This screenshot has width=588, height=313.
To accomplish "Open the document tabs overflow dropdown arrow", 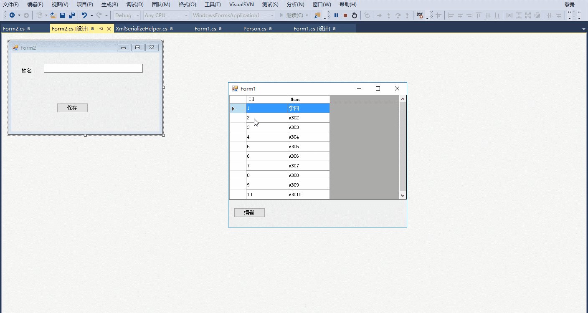I will point(583,29).
